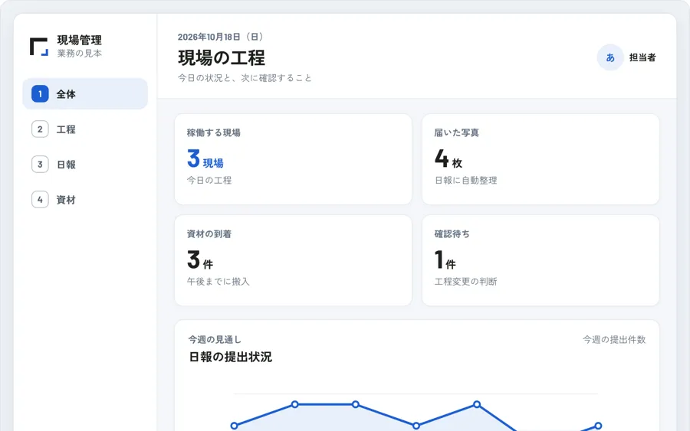
Task: Click the 4 枚 value
Action: coord(449,159)
